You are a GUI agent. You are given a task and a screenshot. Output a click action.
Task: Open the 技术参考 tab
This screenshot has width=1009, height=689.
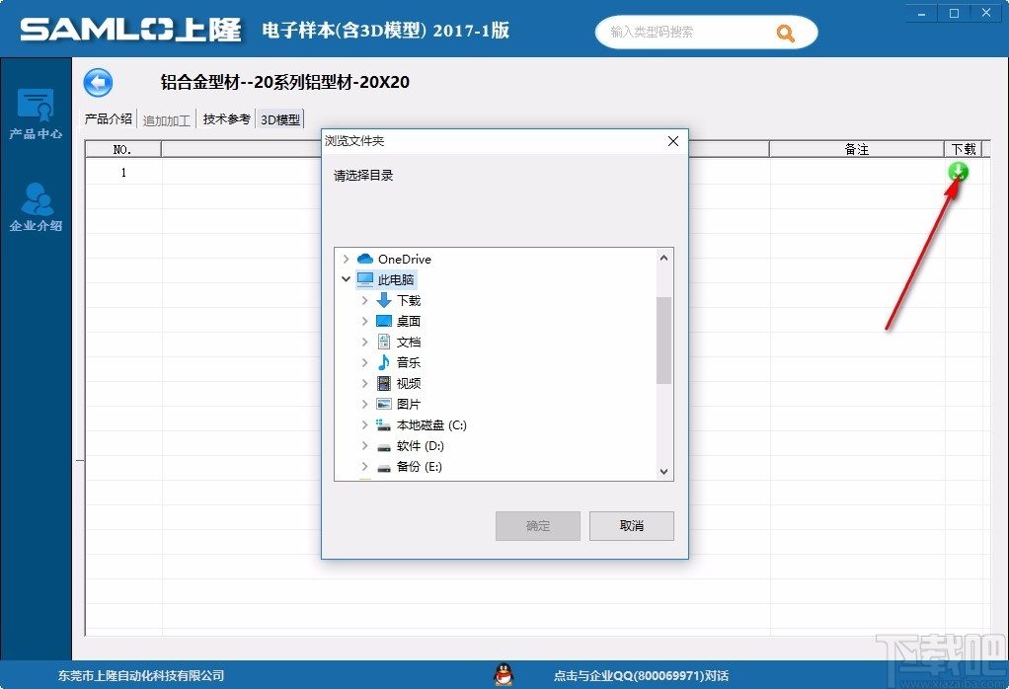coord(225,119)
